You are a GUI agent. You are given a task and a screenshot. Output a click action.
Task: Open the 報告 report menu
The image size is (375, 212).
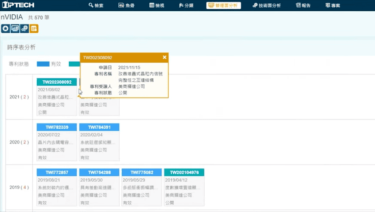click(x=303, y=5)
